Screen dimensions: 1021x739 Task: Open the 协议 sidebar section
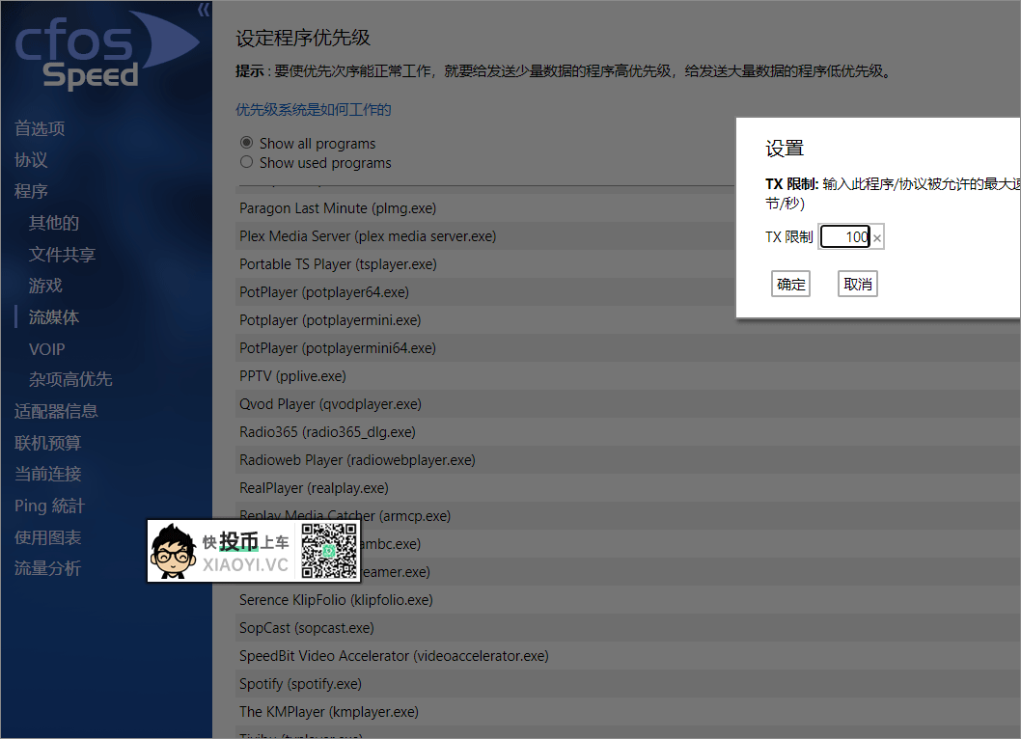(x=31, y=159)
